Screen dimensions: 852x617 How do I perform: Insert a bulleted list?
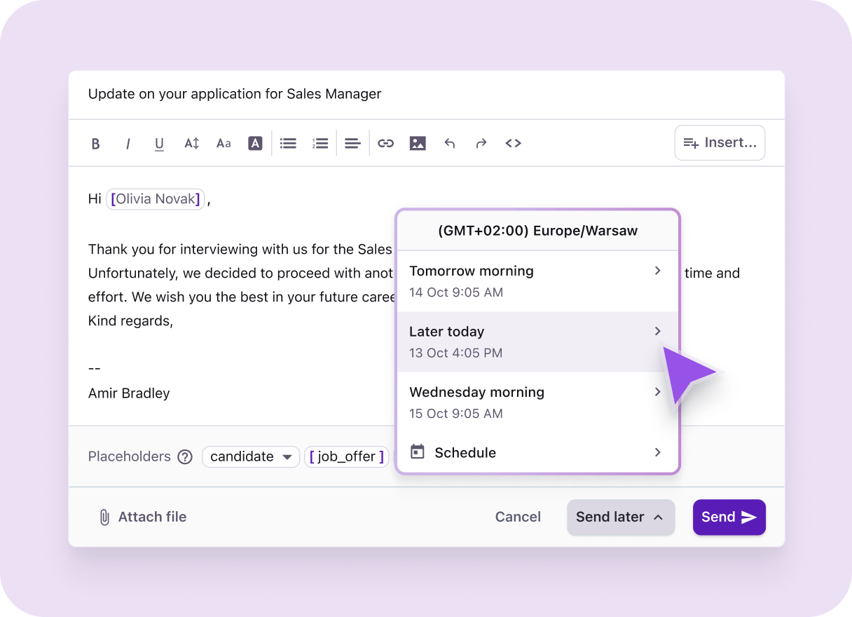[287, 143]
